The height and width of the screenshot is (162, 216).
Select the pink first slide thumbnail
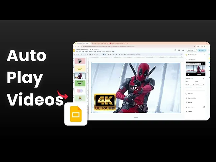tap(80, 61)
